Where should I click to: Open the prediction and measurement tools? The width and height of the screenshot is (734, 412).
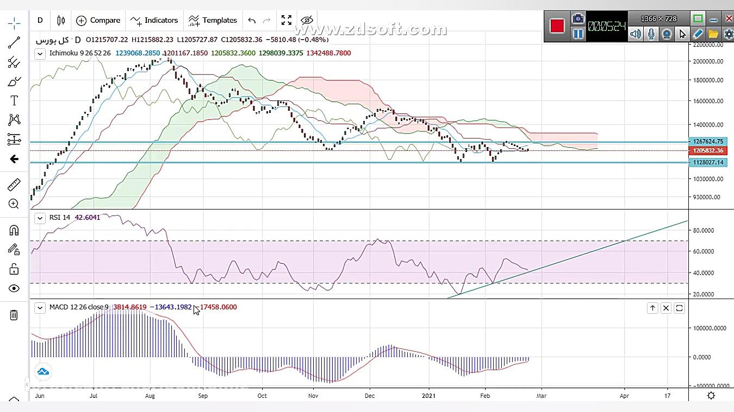pos(14,140)
